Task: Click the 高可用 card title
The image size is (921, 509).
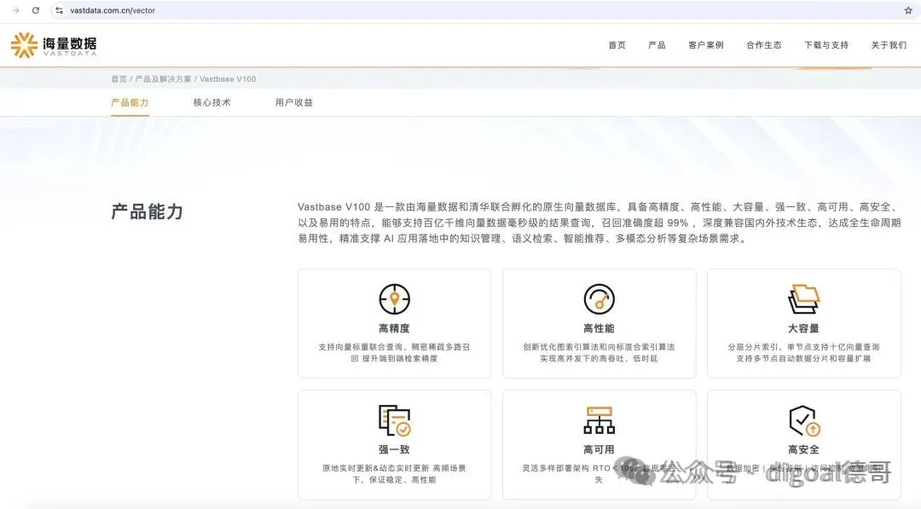Action: pyautogui.click(x=599, y=449)
